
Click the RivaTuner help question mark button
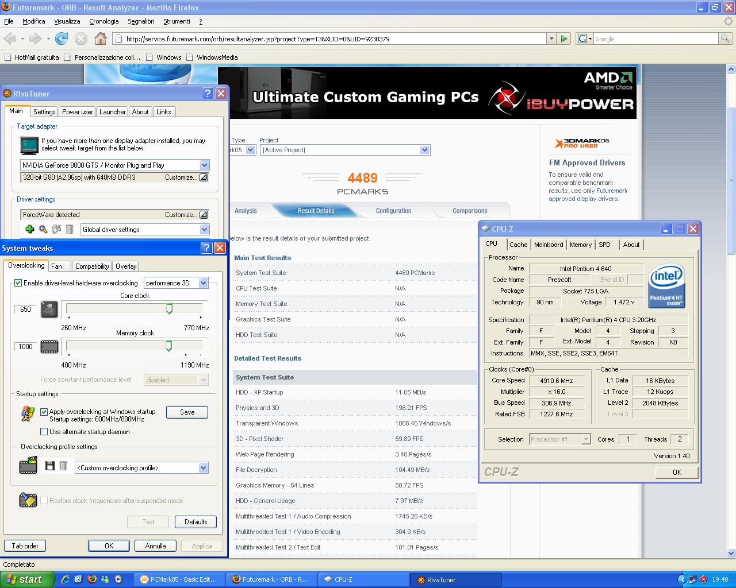pyautogui.click(x=208, y=93)
